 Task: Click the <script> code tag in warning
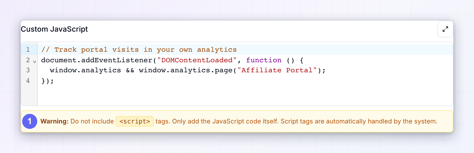click(135, 121)
